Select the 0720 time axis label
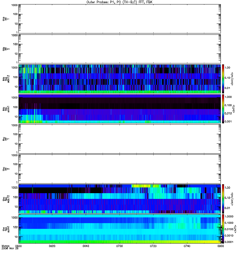Screen dimensions: 239x255 (153, 246)
